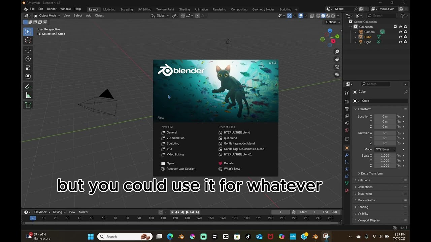Click the Location X value field
This screenshot has height=242, width=431.
385,117
